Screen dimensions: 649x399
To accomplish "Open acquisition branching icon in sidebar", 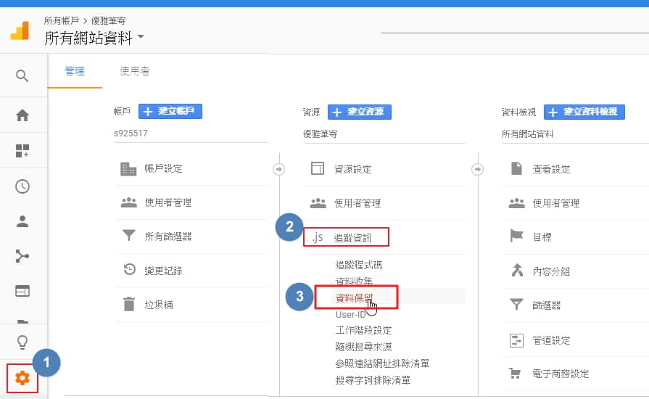I will pos(22,256).
